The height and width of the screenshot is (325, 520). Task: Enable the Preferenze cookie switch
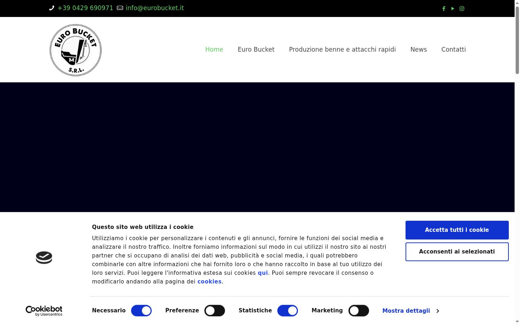(214, 311)
